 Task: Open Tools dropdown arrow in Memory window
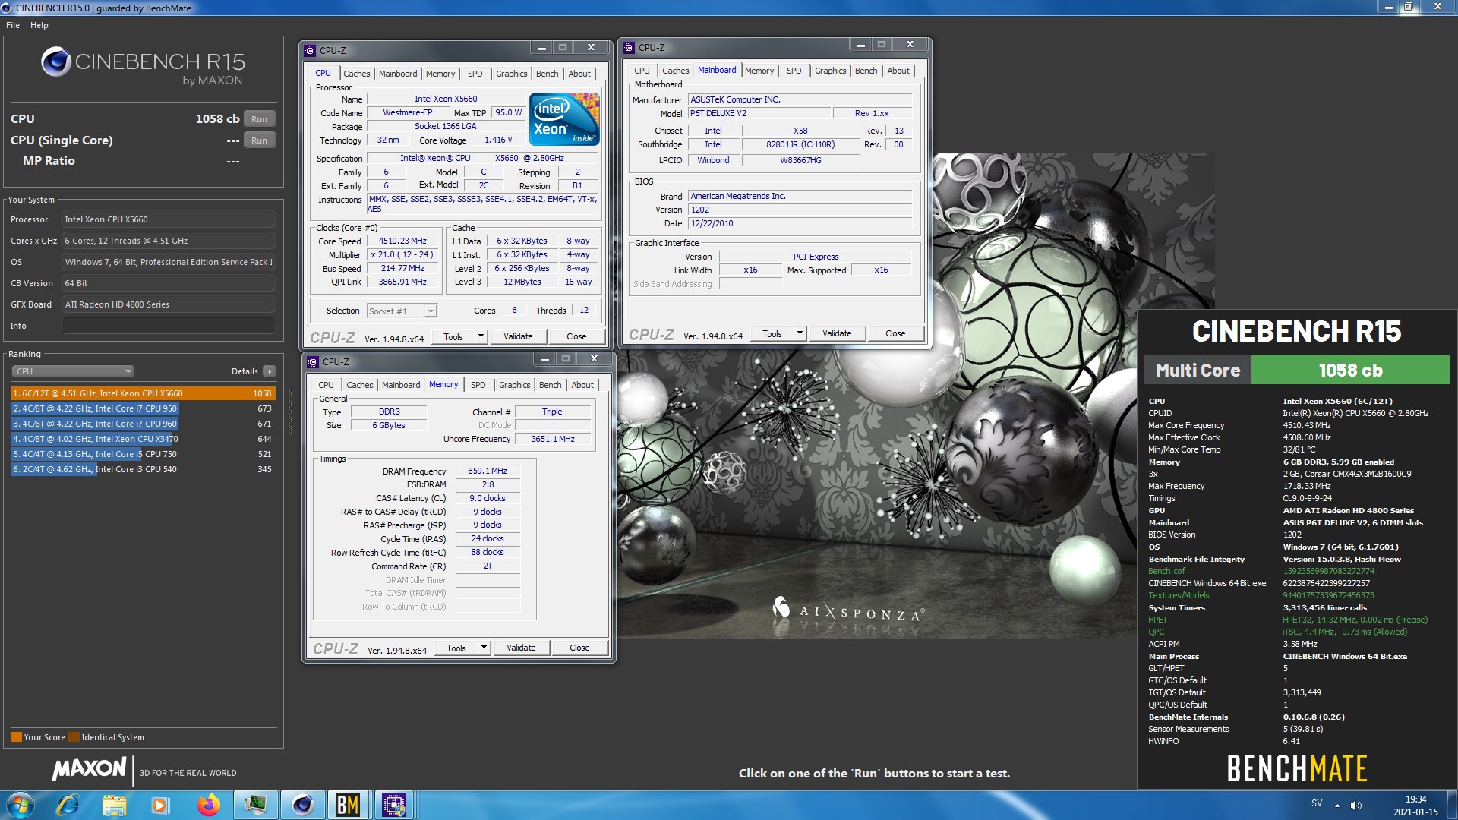pyautogui.click(x=484, y=648)
